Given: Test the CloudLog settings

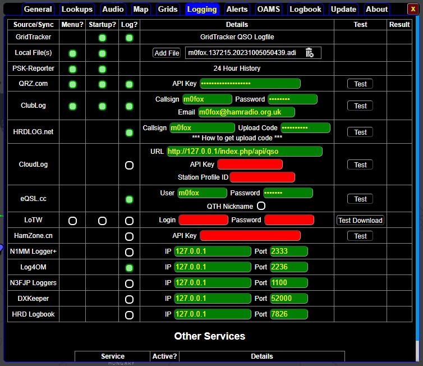Looking at the screenshot, I should 360,164.
